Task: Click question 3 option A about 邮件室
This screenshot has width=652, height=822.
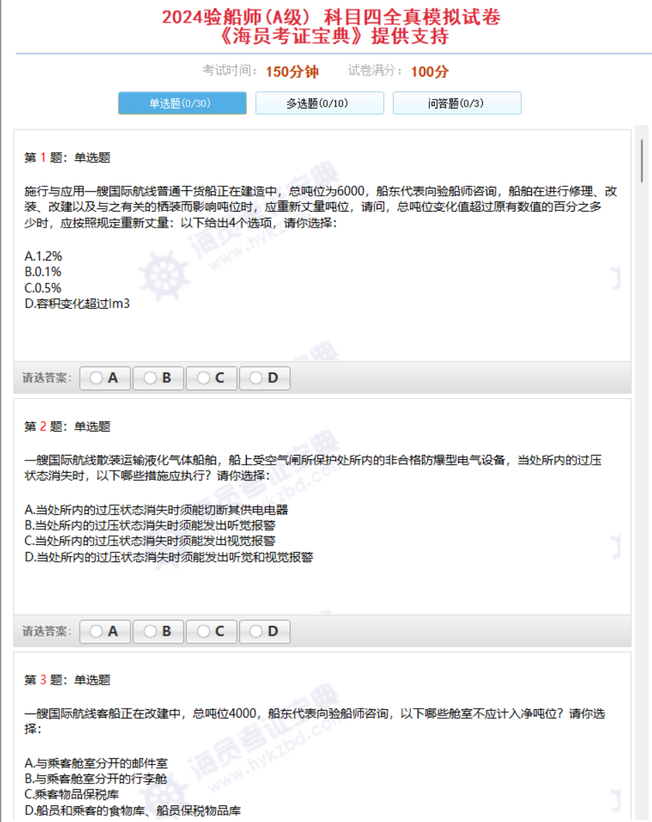Action: click(x=95, y=763)
